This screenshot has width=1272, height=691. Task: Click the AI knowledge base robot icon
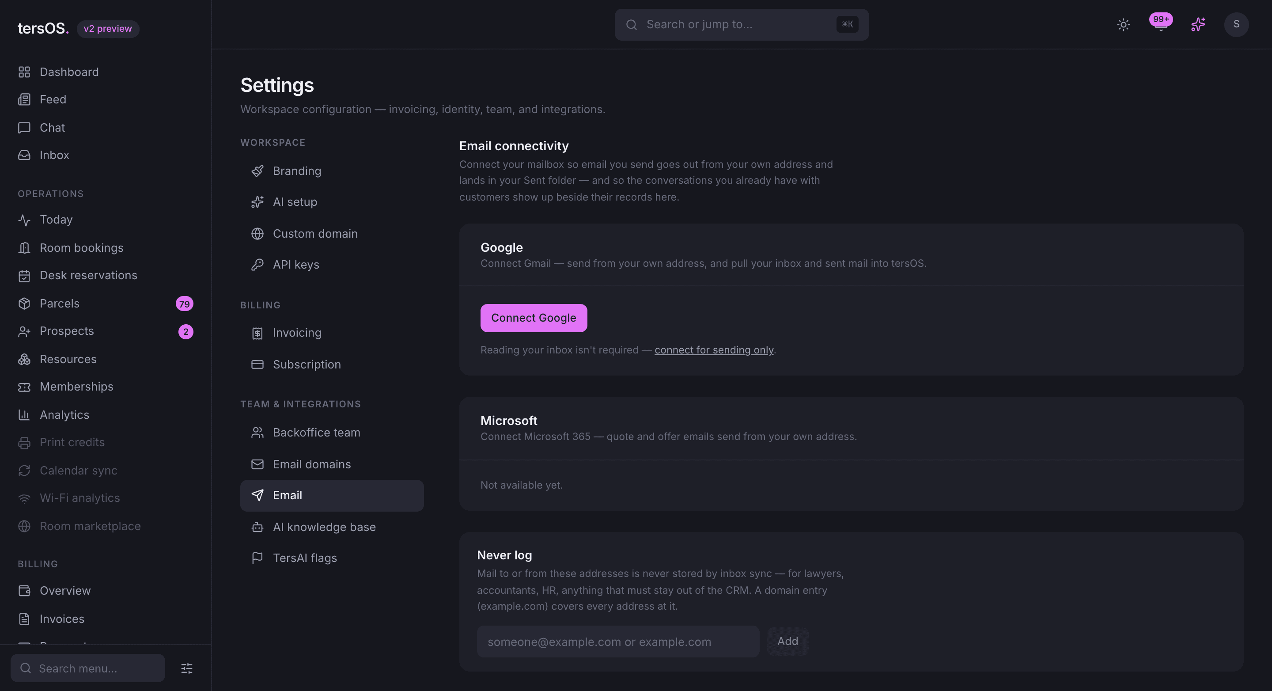coord(257,527)
